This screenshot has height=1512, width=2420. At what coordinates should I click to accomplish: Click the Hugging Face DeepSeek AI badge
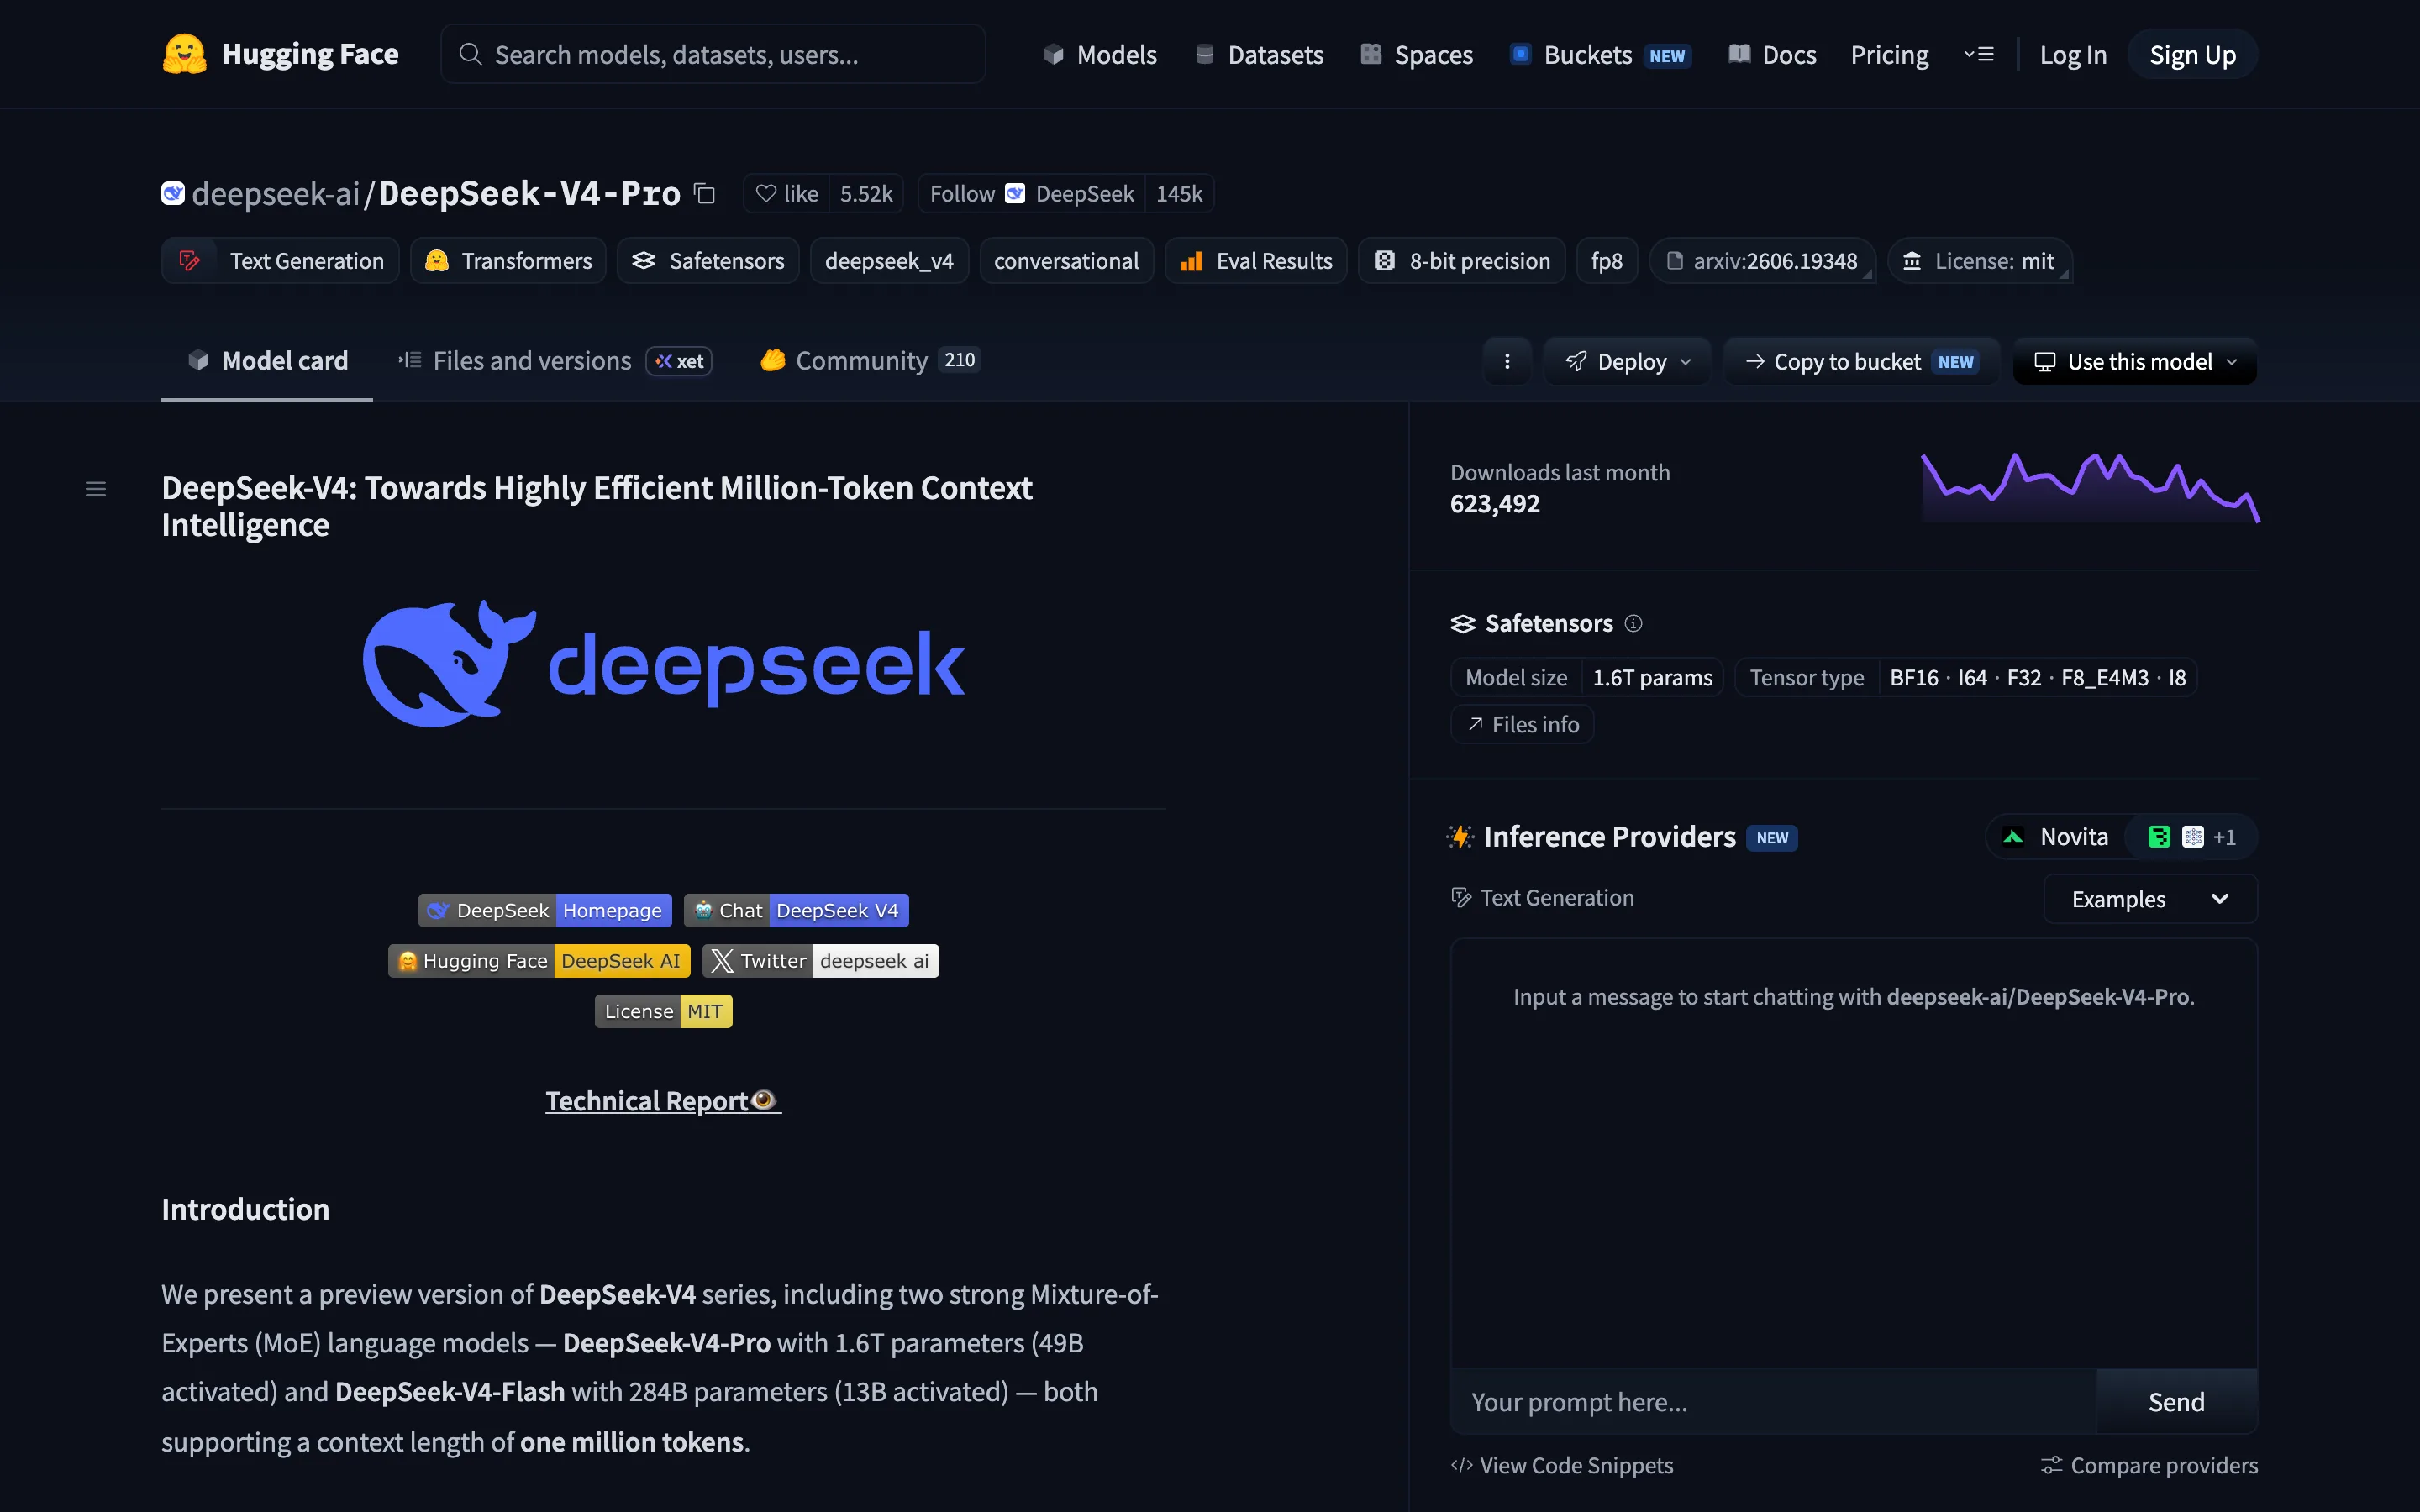tap(539, 961)
